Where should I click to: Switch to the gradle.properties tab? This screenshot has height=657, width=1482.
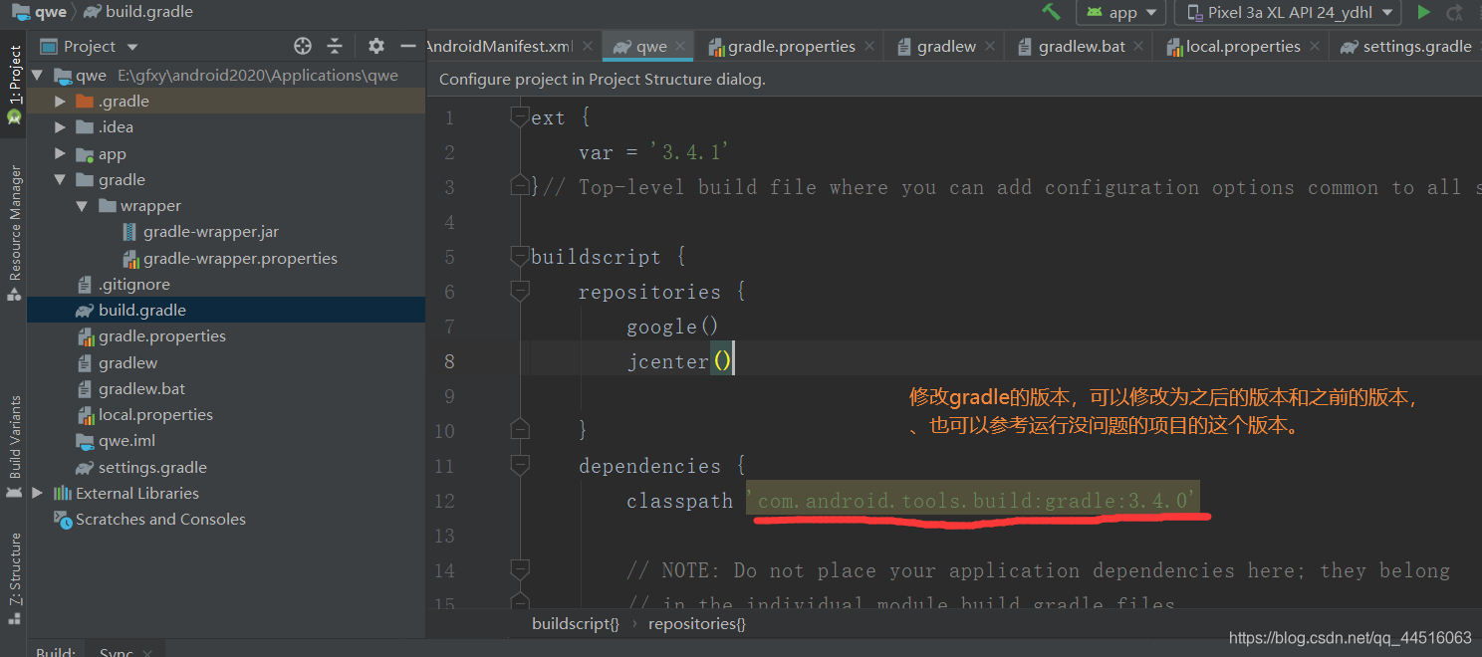[x=790, y=45]
